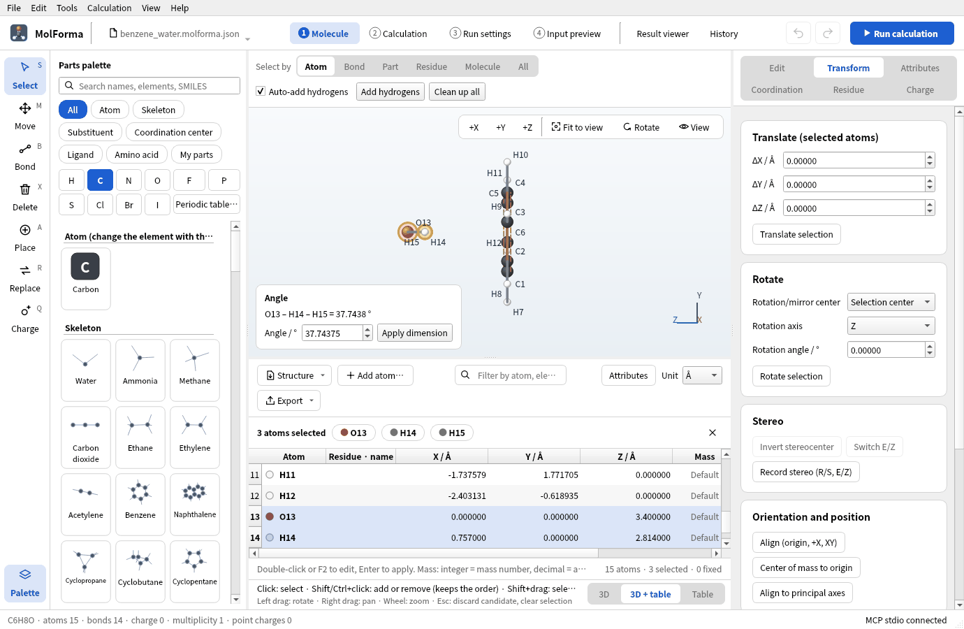Add Benzene skeleton from palette
The image size is (964, 629).
click(140, 500)
